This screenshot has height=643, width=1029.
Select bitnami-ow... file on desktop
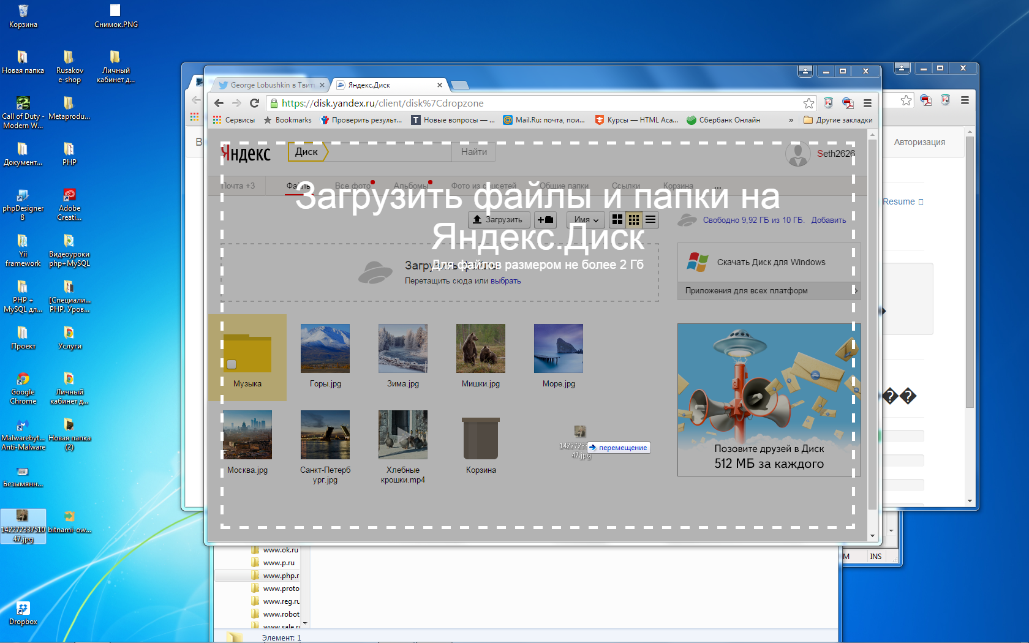(69, 521)
